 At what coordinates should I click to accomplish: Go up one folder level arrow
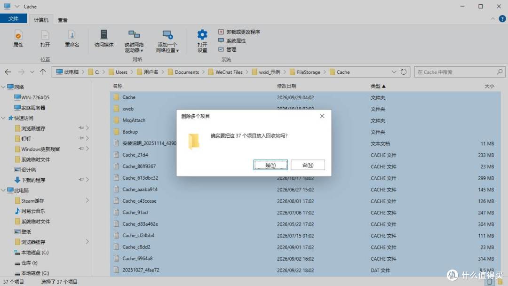43,72
